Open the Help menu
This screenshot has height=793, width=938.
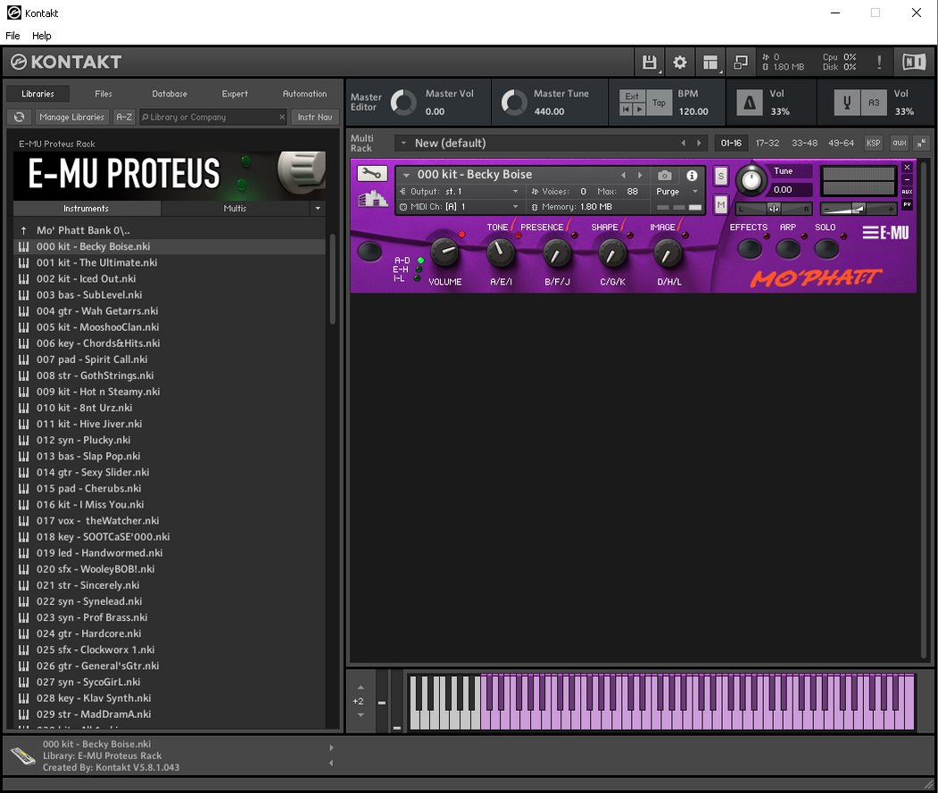coord(42,36)
